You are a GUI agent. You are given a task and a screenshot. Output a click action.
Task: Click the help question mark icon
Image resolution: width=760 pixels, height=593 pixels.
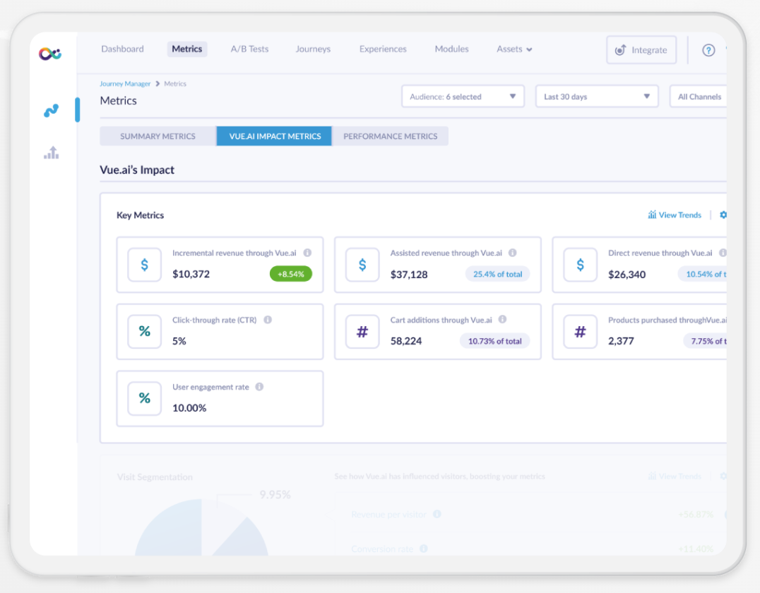[x=708, y=50]
